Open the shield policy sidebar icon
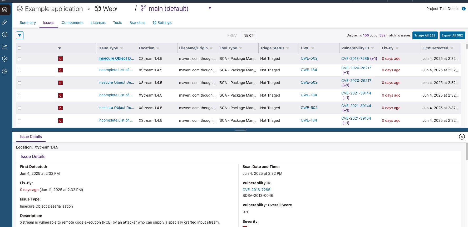This screenshot has width=468, height=227. pos(5,59)
